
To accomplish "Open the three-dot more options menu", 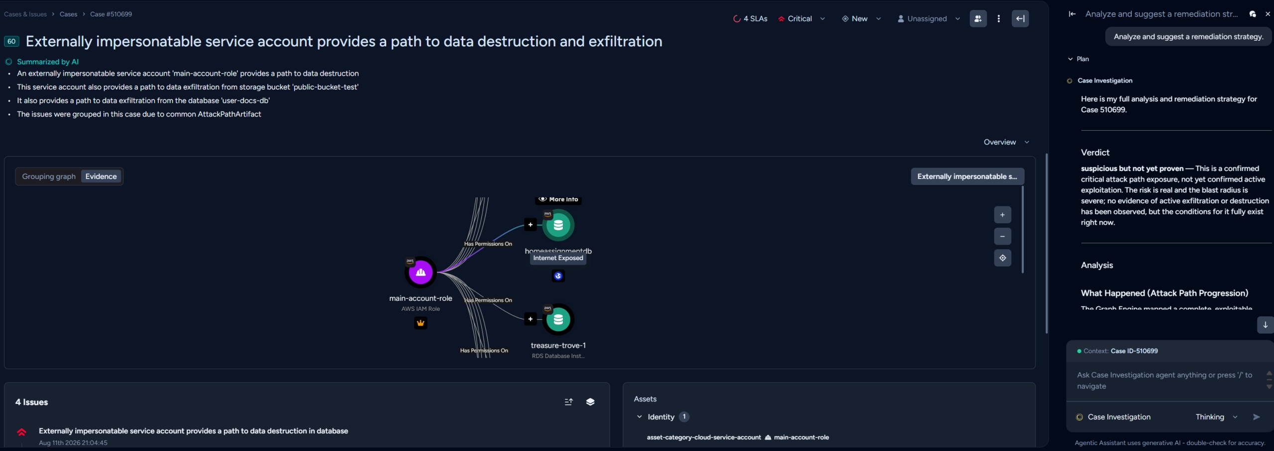I will click(x=998, y=19).
